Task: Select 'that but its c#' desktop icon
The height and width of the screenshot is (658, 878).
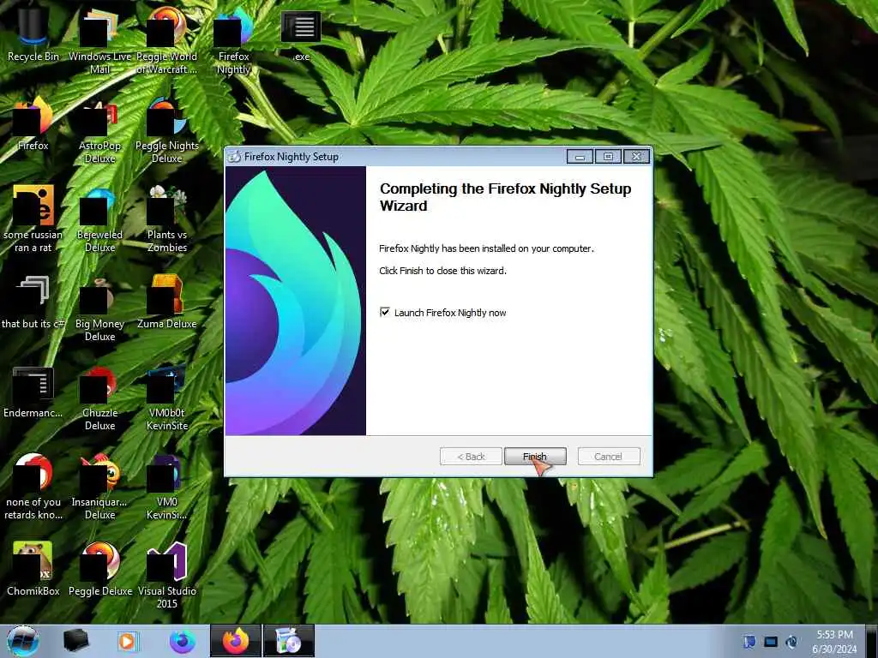Action: pyautogui.click(x=33, y=302)
